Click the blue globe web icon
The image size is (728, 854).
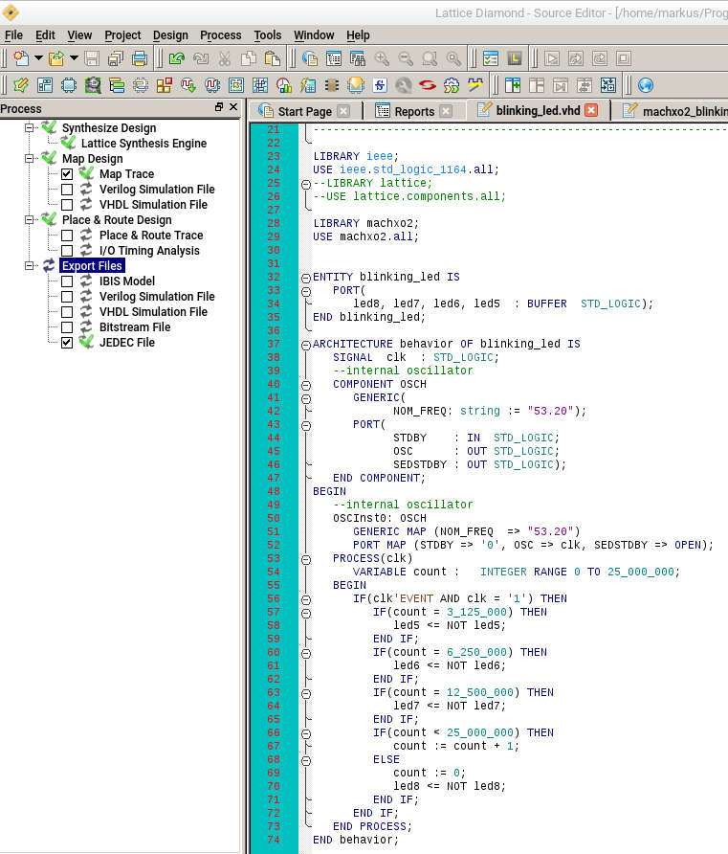646,85
